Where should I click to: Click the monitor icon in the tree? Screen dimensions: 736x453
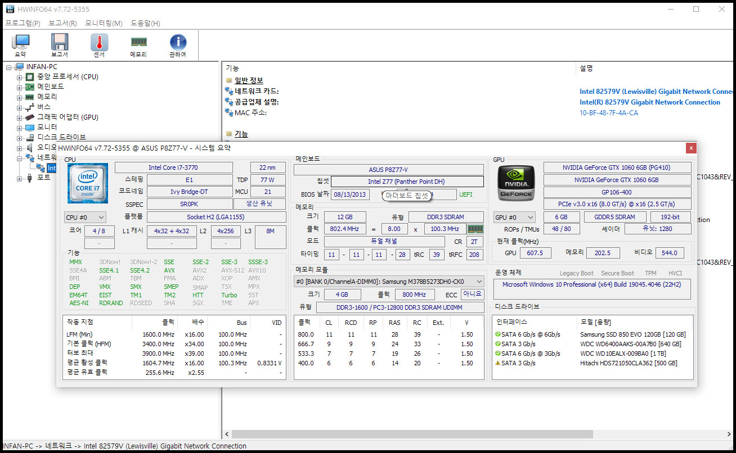(30, 128)
